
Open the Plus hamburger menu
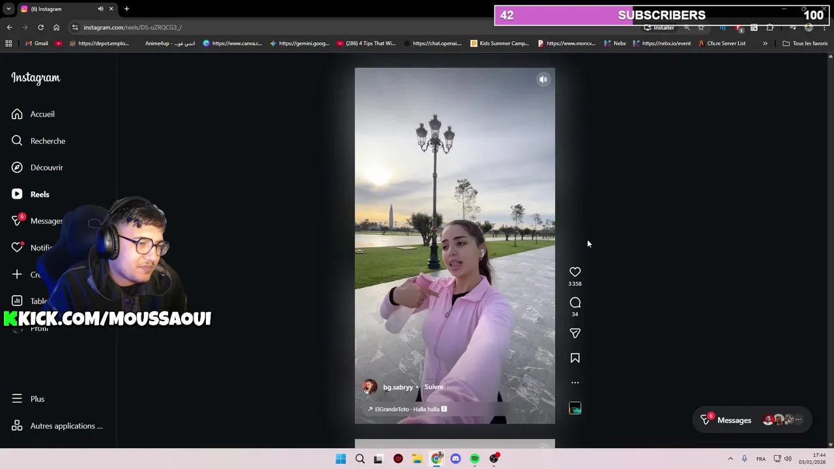click(28, 399)
